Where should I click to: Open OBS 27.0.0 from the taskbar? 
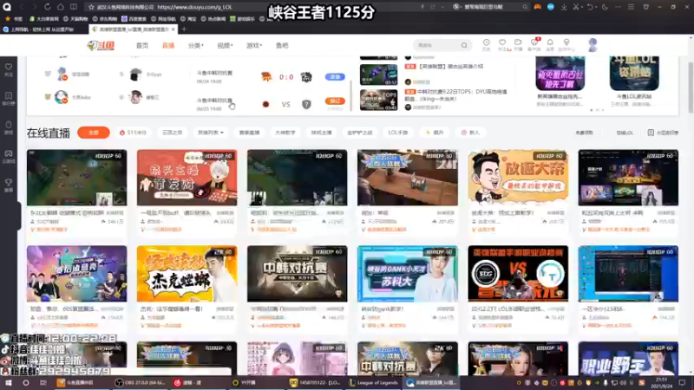(x=141, y=383)
